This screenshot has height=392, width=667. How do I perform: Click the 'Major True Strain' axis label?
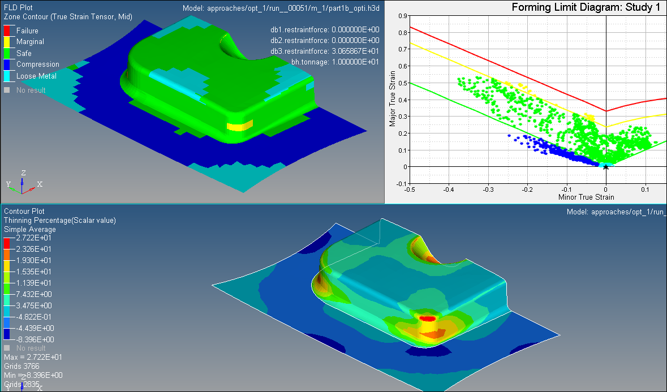tap(392, 98)
